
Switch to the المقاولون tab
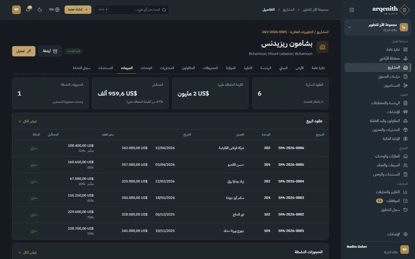click(x=188, y=68)
